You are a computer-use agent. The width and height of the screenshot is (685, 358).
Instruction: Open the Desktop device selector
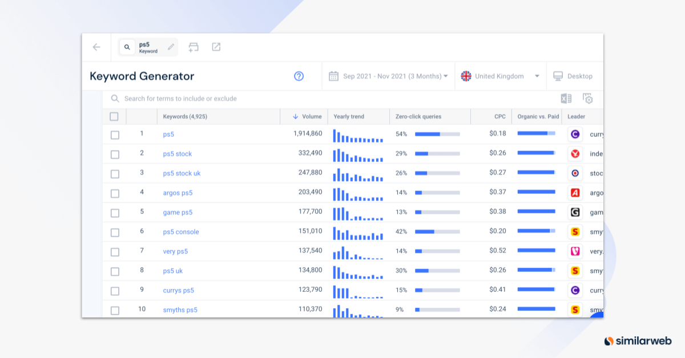click(575, 76)
